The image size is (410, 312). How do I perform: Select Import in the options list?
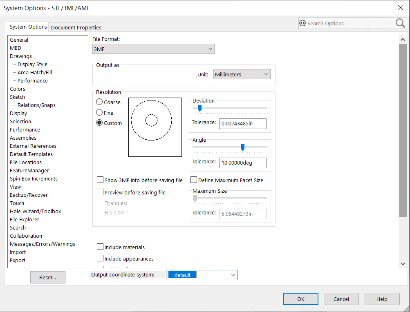coord(18,252)
